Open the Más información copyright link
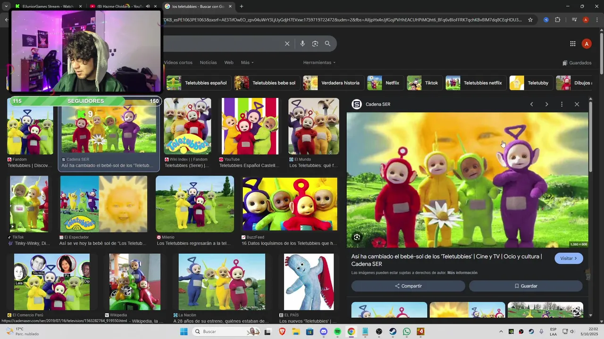Image resolution: width=604 pixels, height=339 pixels. [x=462, y=273]
